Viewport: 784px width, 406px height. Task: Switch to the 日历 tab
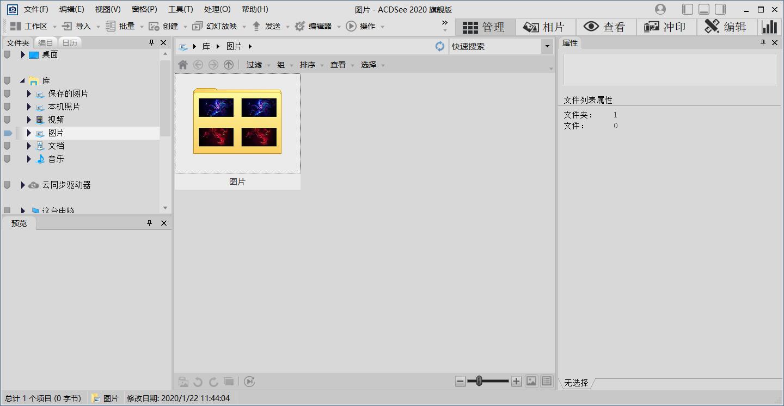click(x=70, y=43)
